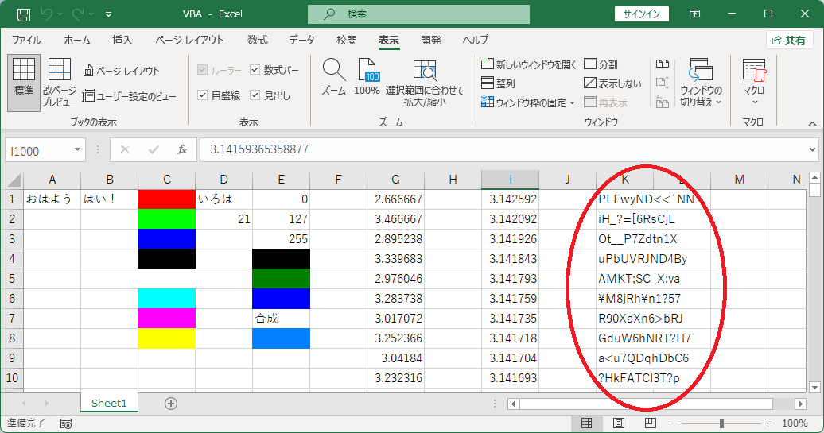Click the yellow cell C8
824x433 pixels.
pos(166,338)
